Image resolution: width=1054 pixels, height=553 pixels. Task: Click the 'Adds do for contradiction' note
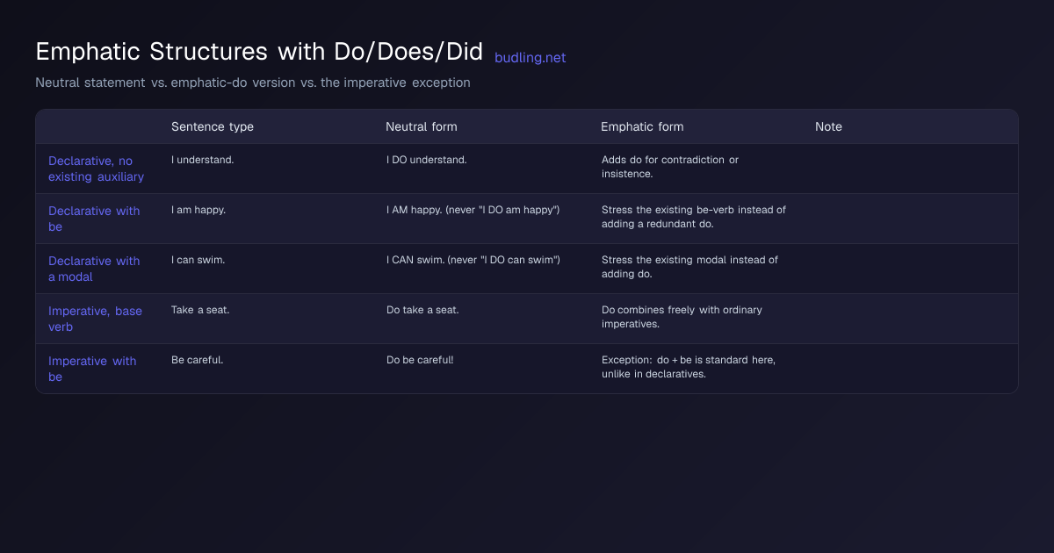pos(670,167)
